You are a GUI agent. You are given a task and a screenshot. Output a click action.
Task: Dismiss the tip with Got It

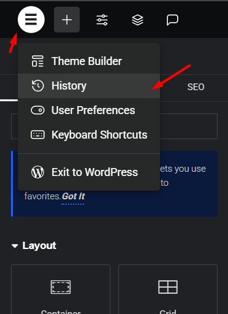(74, 196)
